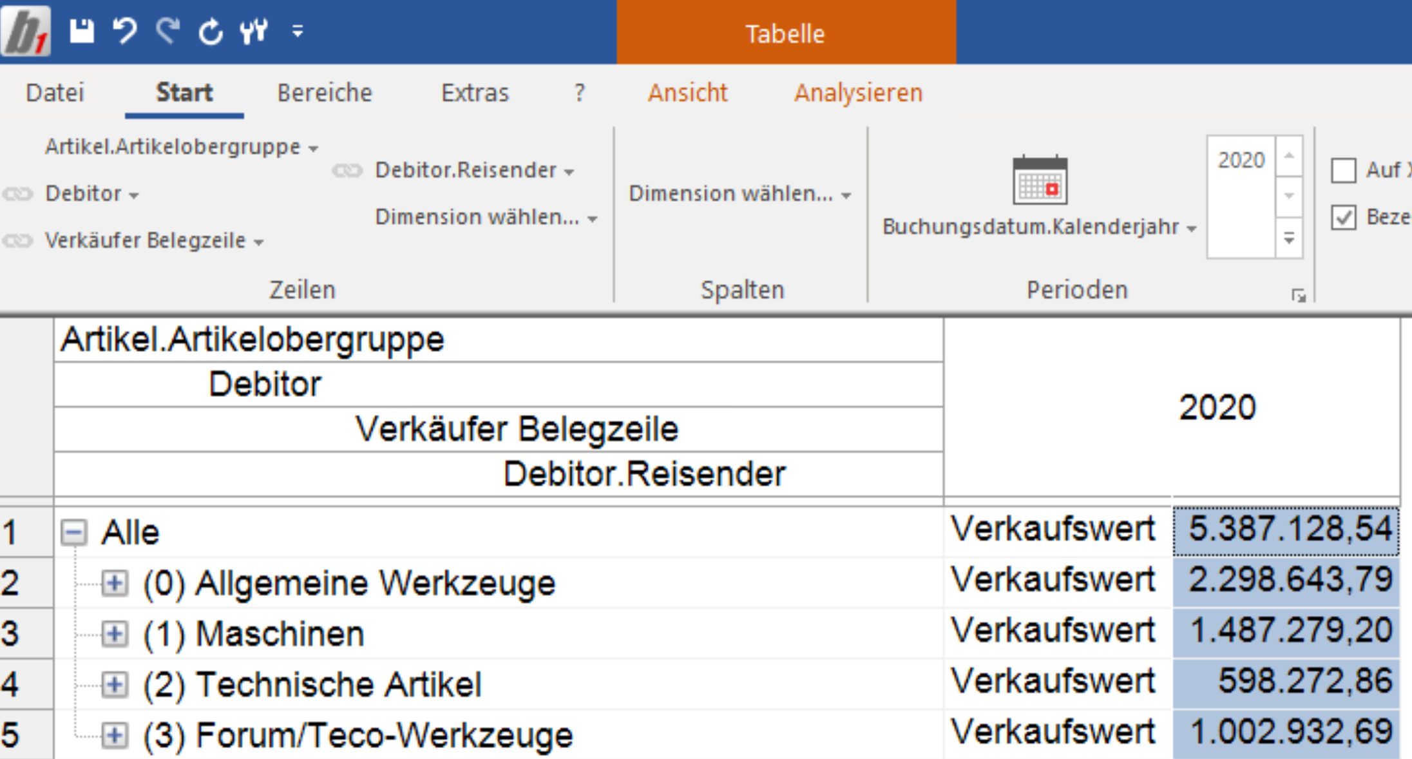Click the redo arrow icon

(167, 30)
